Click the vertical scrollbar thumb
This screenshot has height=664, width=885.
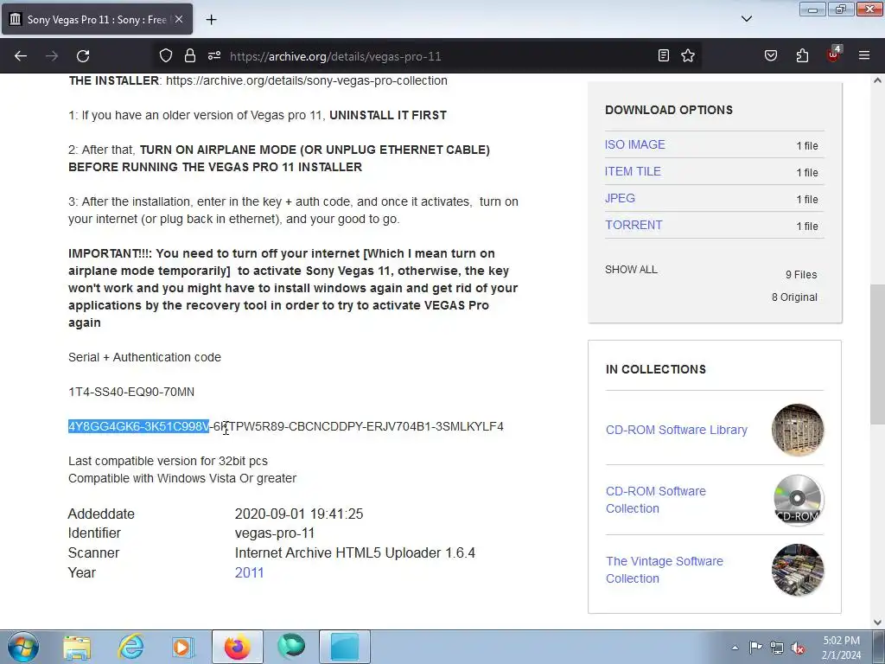(x=877, y=354)
